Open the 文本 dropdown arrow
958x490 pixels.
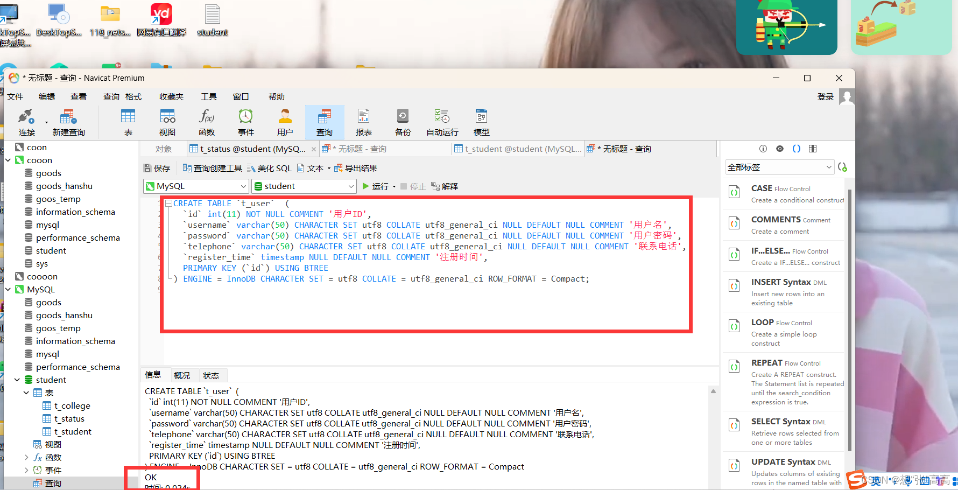click(329, 169)
